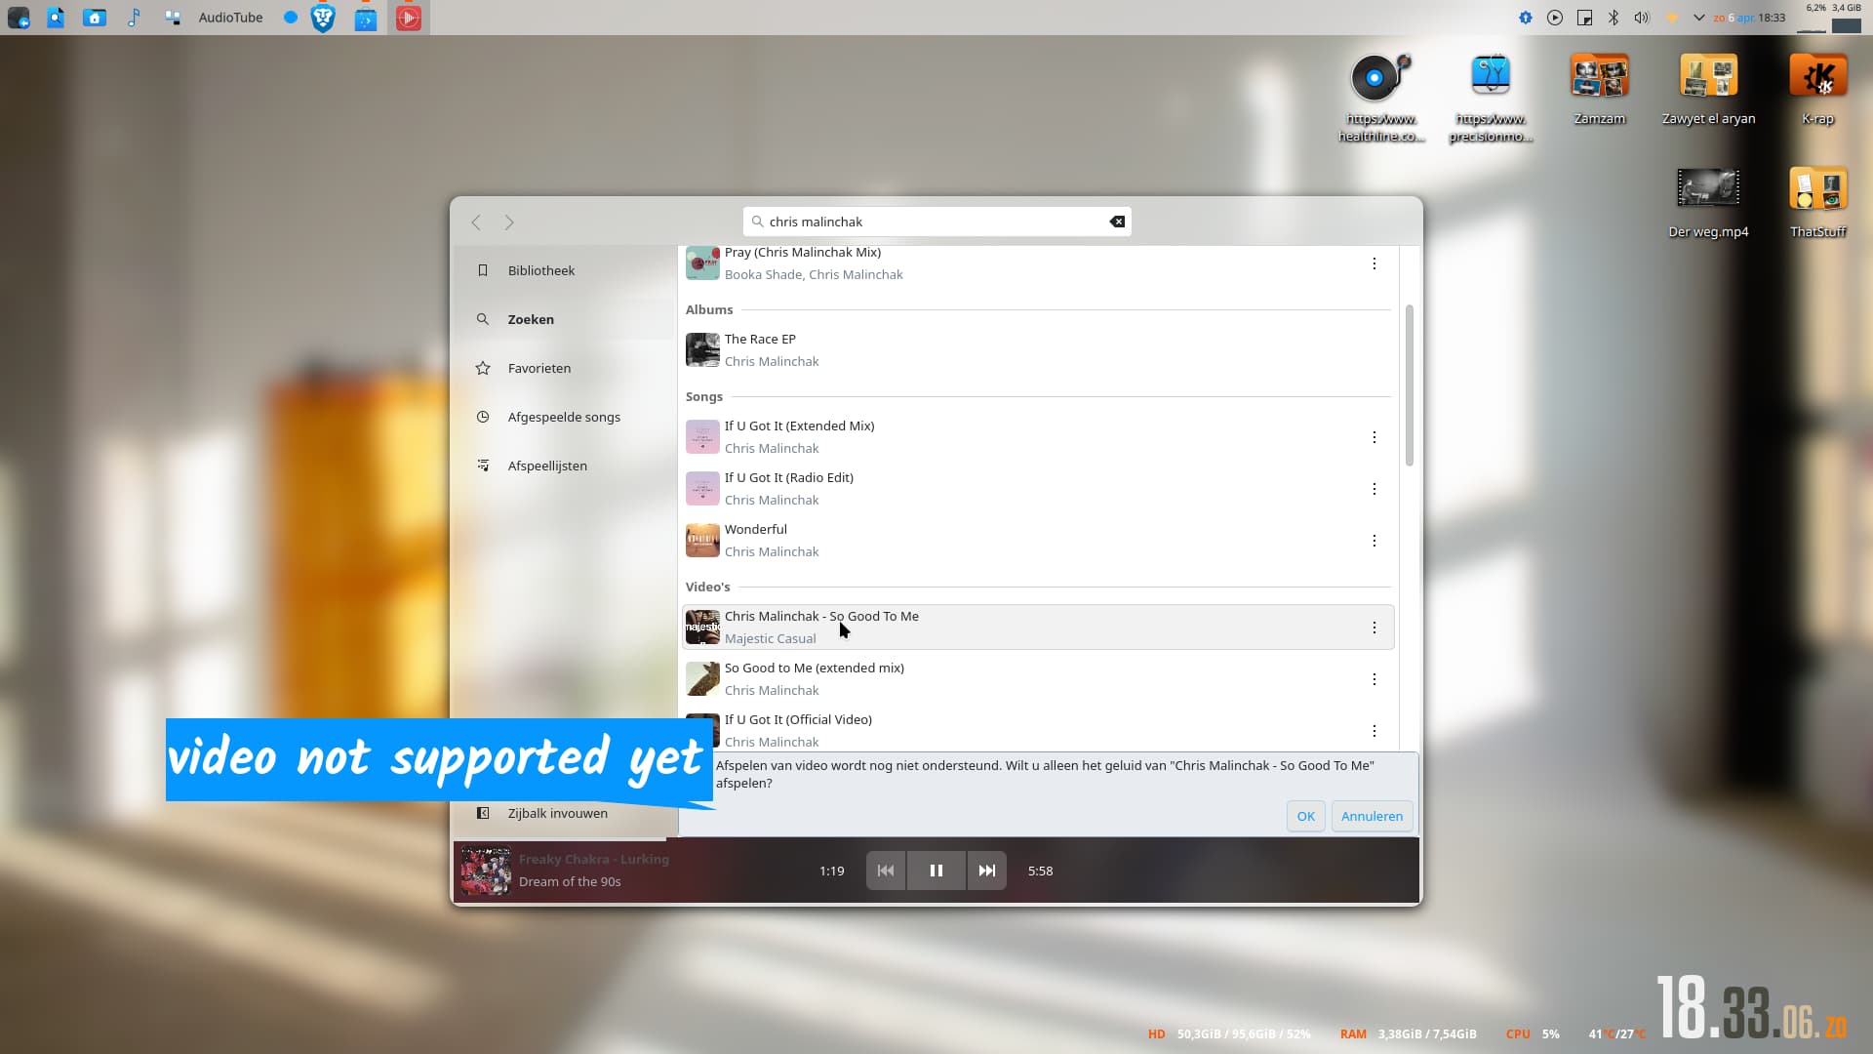Open K-rap folder on the desktop
This screenshot has width=1873, height=1054.
point(1818,90)
